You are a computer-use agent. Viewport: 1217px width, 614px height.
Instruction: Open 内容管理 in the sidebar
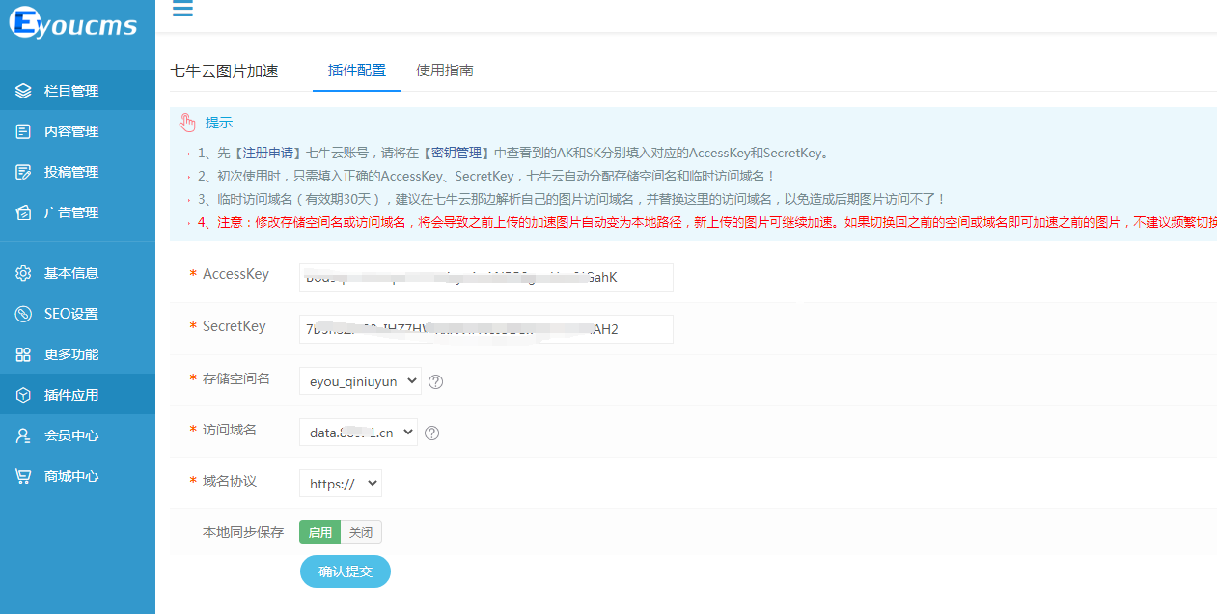[77, 131]
